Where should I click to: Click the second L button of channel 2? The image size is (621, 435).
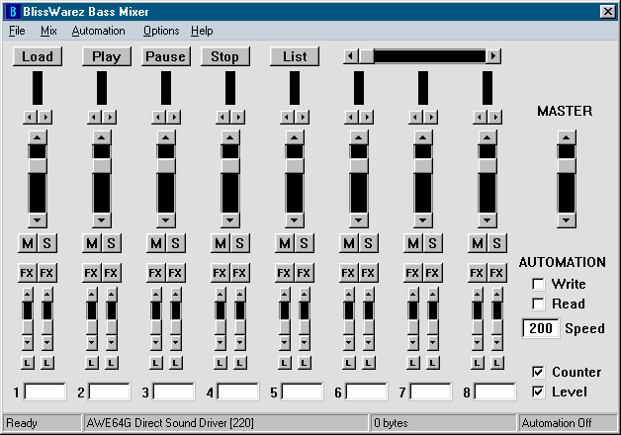click(112, 363)
